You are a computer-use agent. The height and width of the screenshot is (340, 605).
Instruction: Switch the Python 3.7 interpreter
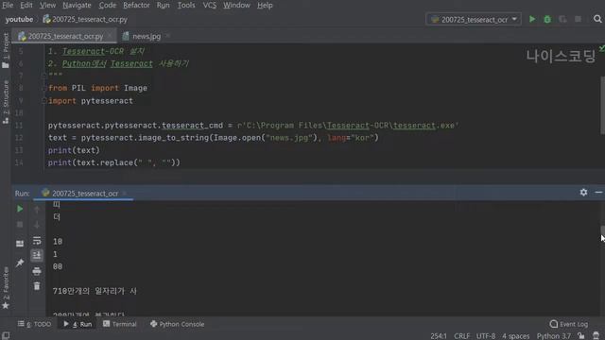(x=553, y=336)
